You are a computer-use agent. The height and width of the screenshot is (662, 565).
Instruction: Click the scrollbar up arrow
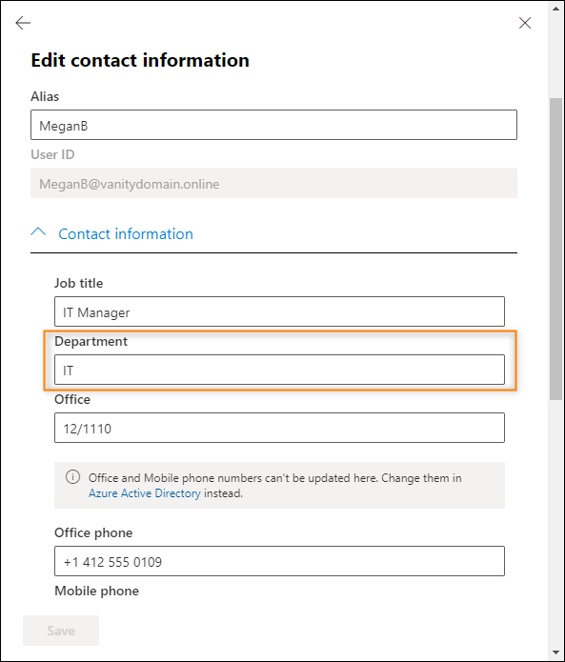click(556, 9)
